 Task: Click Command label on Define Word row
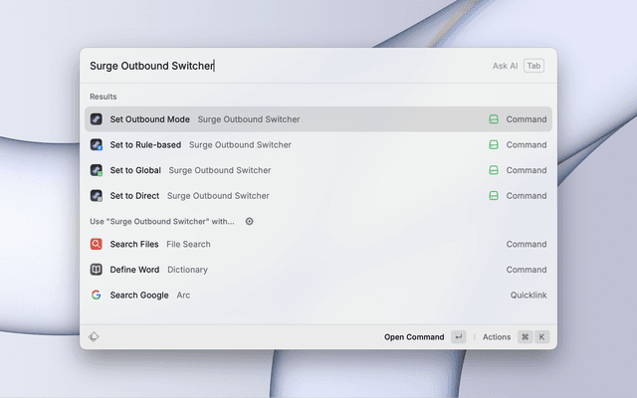pos(527,270)
